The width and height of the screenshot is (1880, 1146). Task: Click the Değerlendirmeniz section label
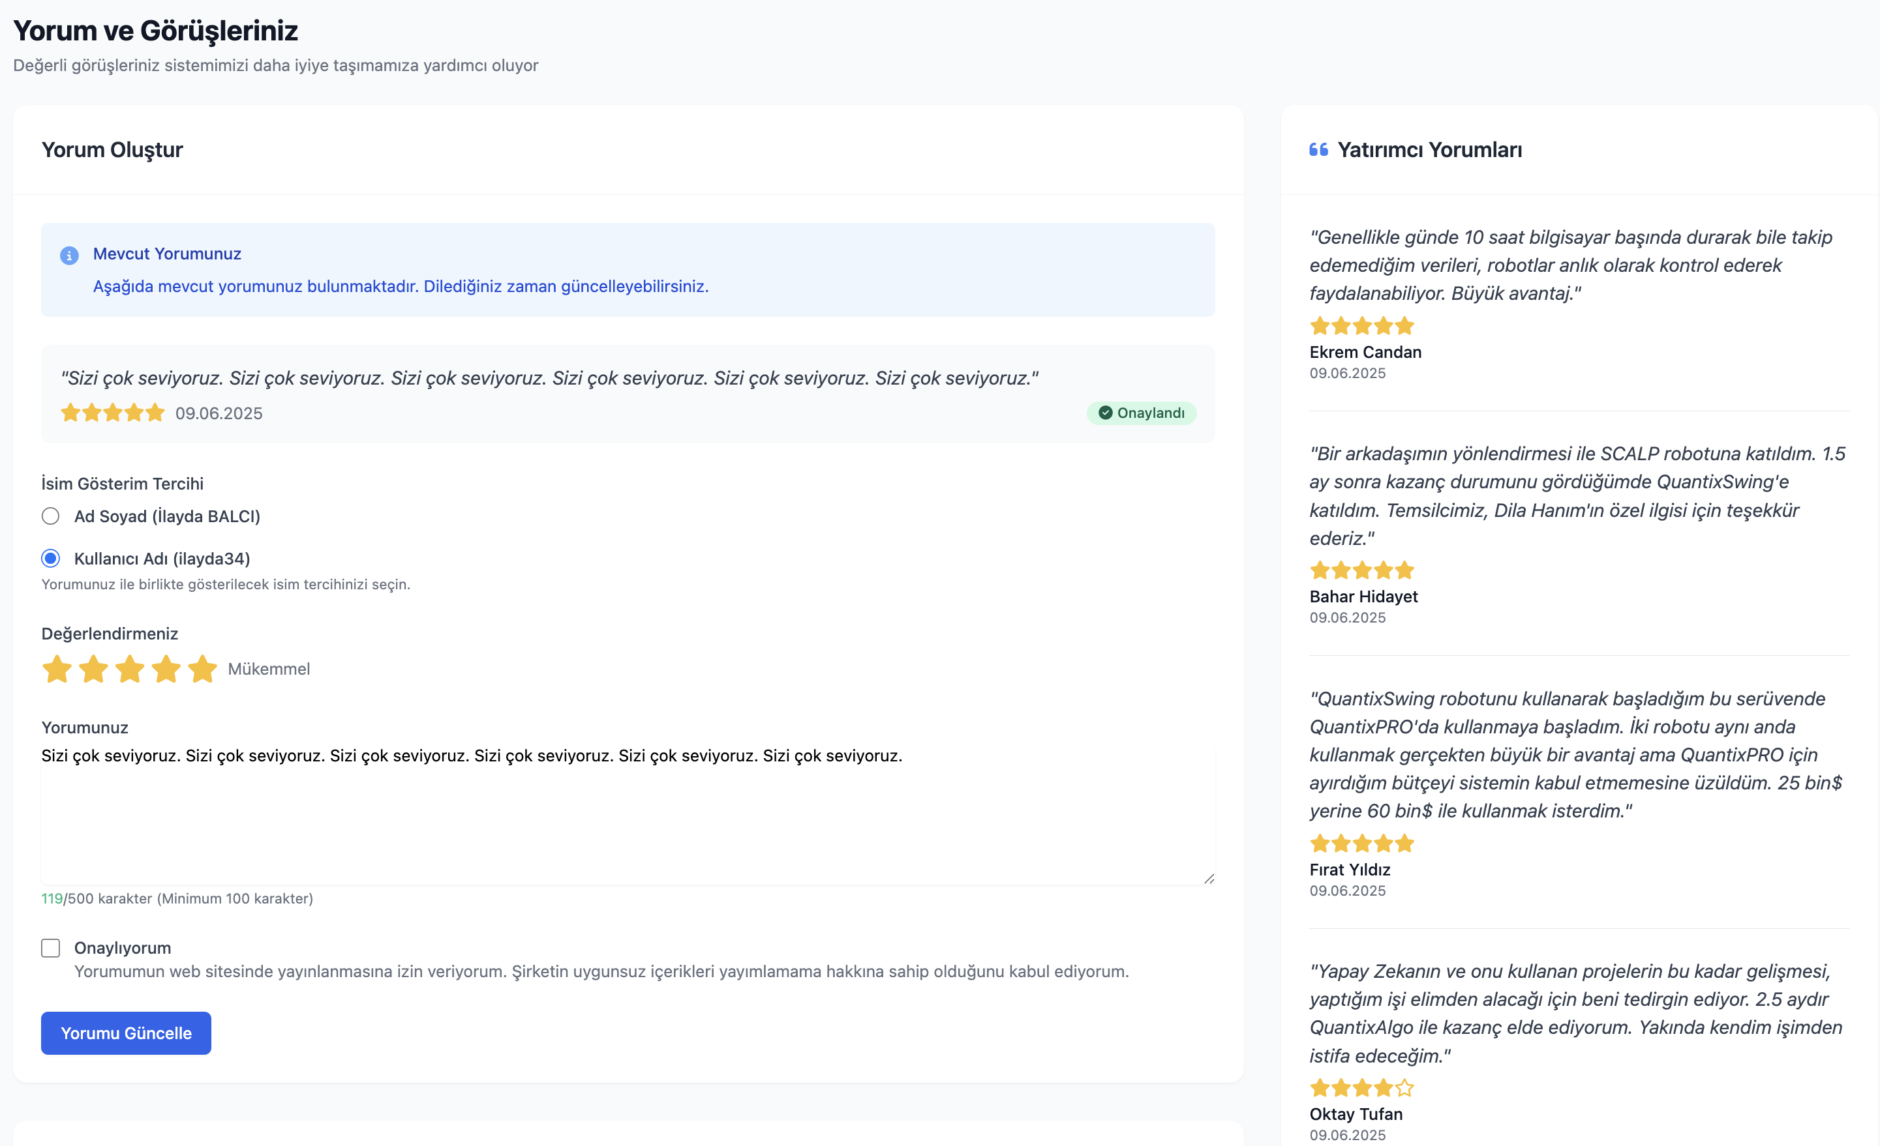pos(109,634)
